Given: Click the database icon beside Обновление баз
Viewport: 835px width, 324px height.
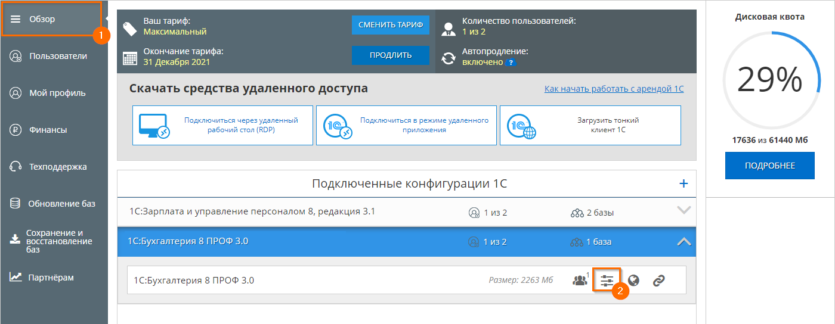Looking at the screenshot, I should (16, 204).
